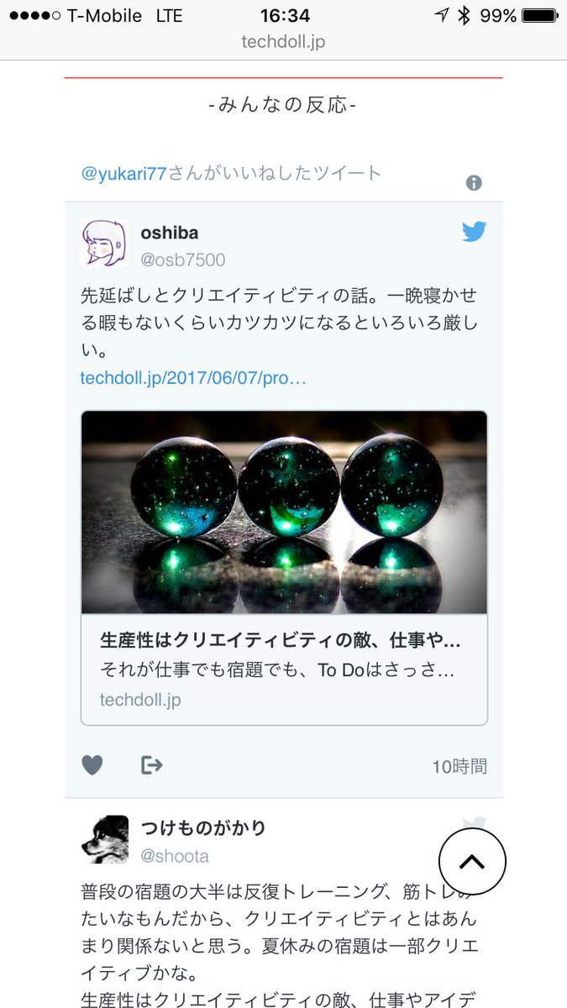The width and height of the screenshot is (567, 1008).
Task: Tap the Bluetooth icon in the status bar
Action: tap(464, 16)
